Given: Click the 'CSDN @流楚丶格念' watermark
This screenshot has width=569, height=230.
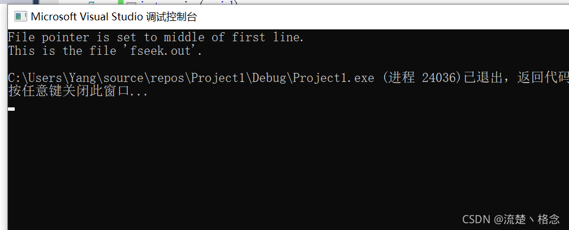Looking at the screenshot, I should pos(511,219).
